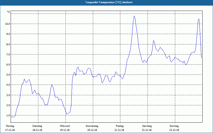213x133 pixels.
Task: Click the date 21.12.18
Action: (x=119, y=130)
